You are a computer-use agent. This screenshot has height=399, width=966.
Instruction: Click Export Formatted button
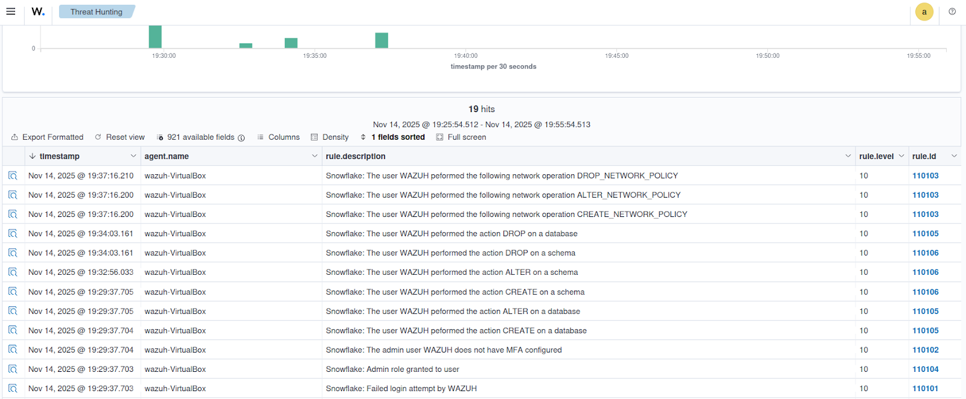pos(47,137)
